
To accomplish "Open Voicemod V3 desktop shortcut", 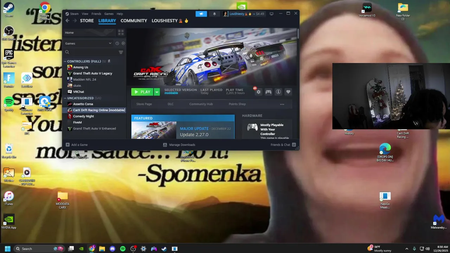I will pos(367,10).
